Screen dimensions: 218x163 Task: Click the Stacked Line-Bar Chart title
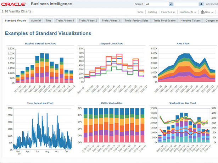click(183, 103)
